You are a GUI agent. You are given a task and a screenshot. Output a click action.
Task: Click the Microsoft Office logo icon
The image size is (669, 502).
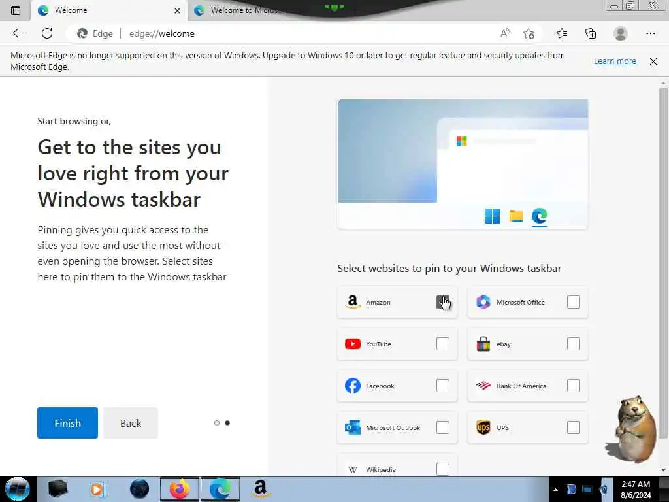(x=483, y=302)
